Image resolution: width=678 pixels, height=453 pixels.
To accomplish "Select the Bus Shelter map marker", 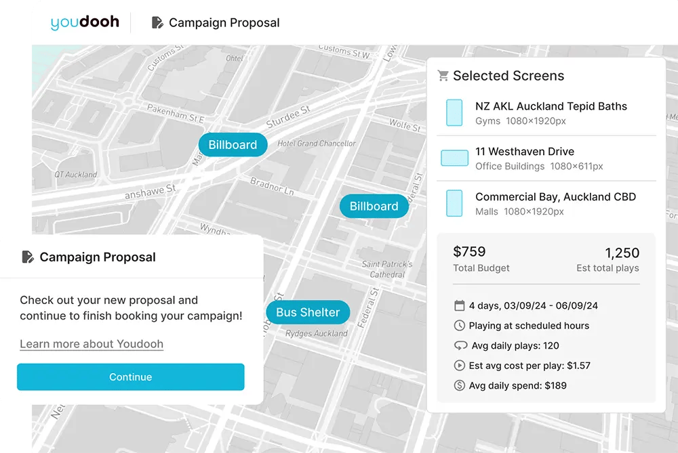I will pyautogui.click(x=308, y=312).
